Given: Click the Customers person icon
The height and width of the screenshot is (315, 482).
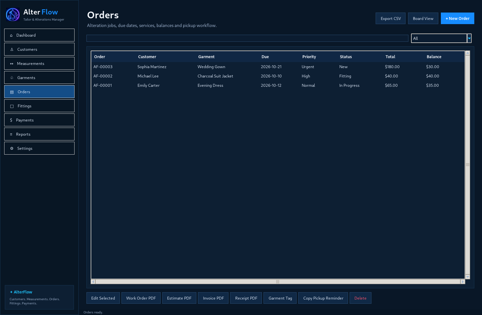Looking at the screenshot, I should pos(12,50).
